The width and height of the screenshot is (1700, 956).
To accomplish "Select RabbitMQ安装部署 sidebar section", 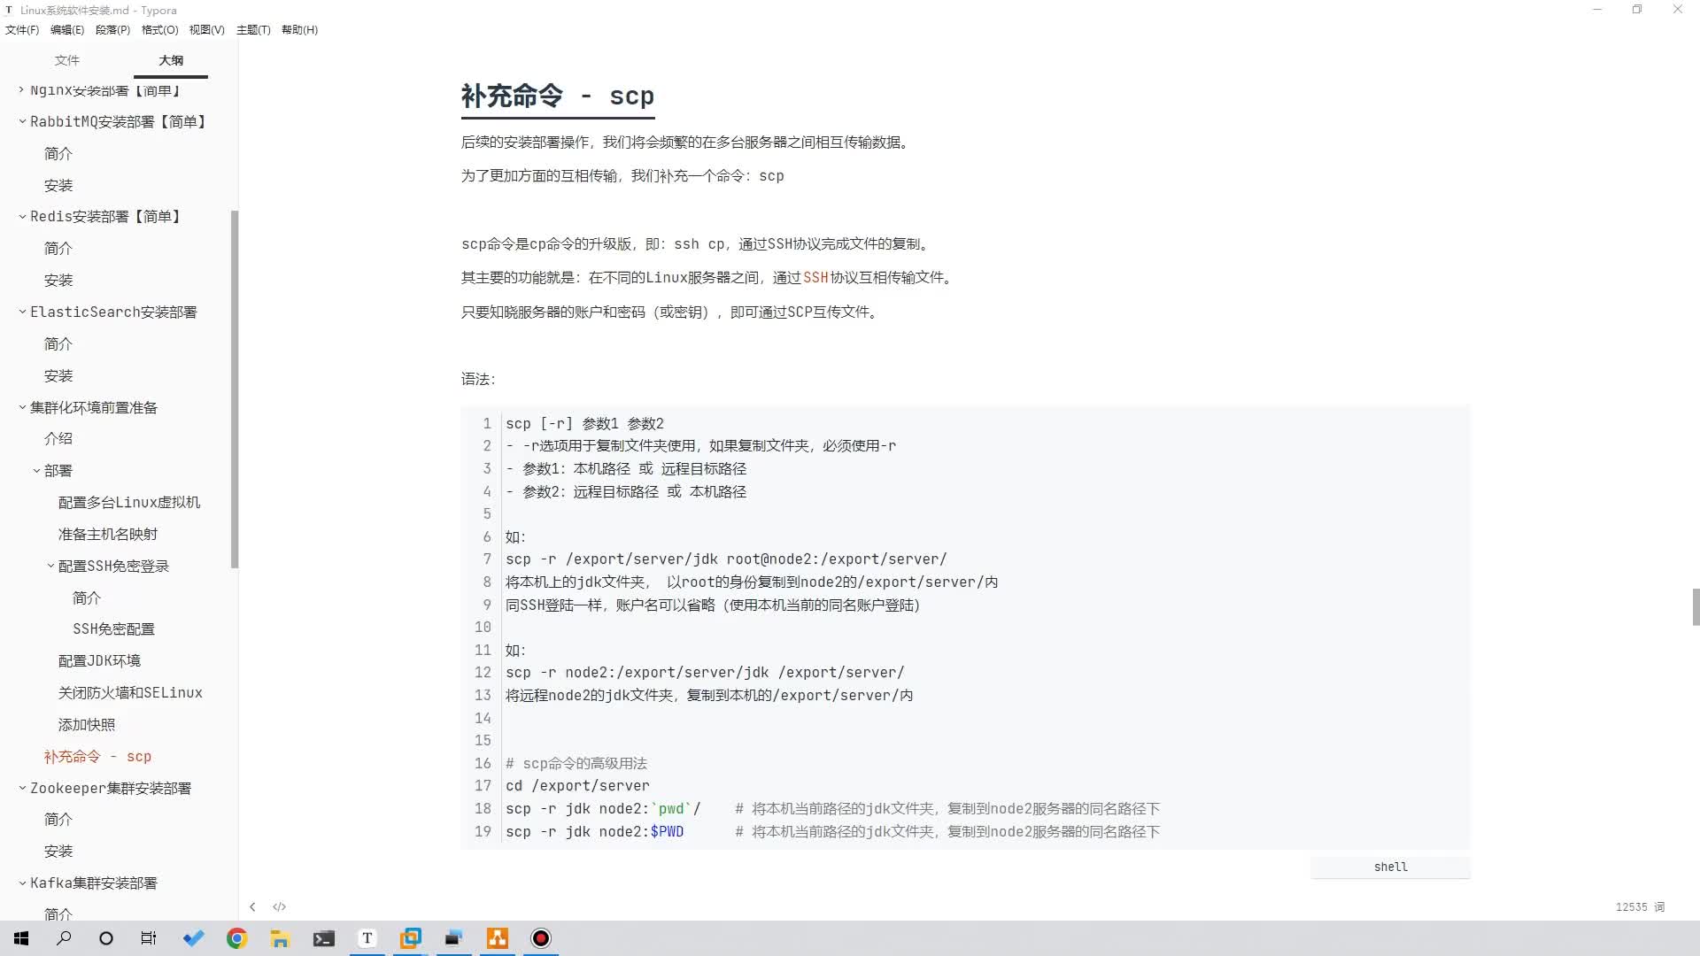I will [x=118, y=121].
